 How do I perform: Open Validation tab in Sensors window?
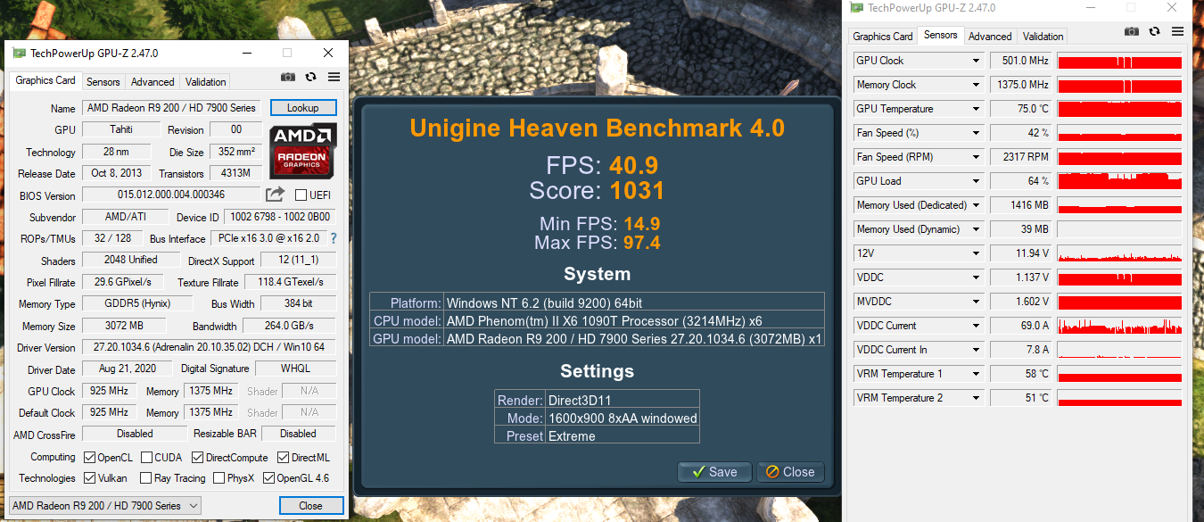1043,37
